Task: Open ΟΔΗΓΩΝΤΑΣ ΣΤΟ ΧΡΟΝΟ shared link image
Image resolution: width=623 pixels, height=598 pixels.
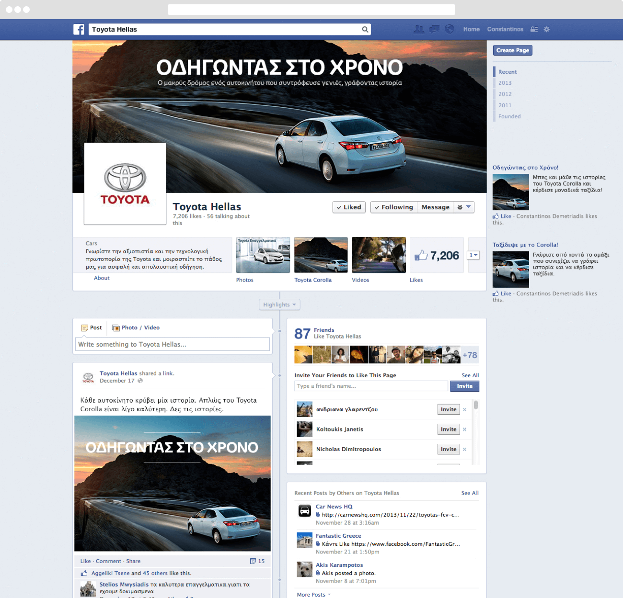Action: click(x=173, y=484)
